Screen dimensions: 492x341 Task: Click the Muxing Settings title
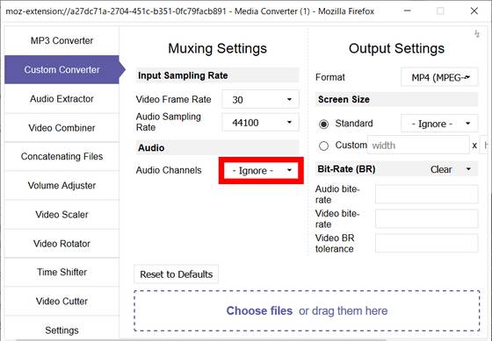[218, 48]
